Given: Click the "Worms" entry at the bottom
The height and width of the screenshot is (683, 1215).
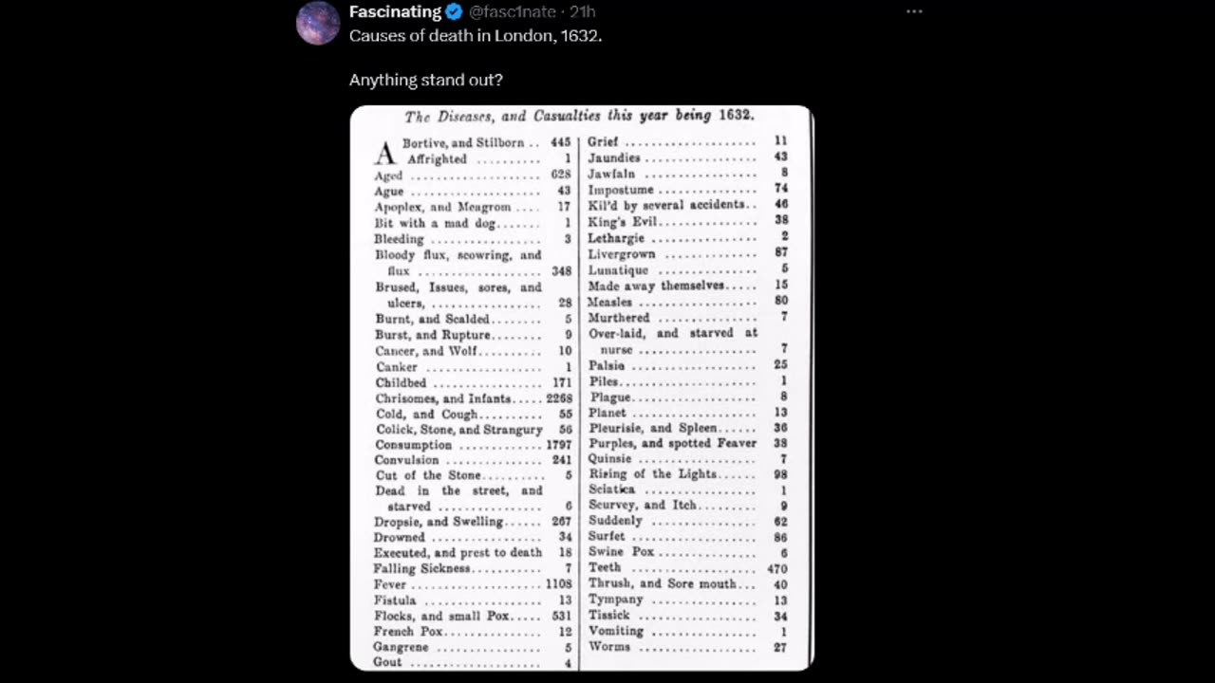Looking at the screenshot, I should click(x=609, y=647).
